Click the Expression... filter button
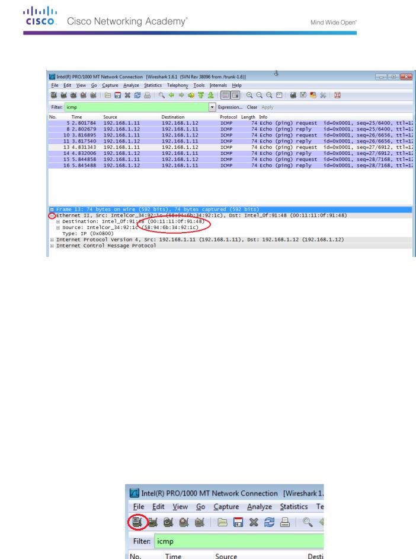 tap(231, 107)
